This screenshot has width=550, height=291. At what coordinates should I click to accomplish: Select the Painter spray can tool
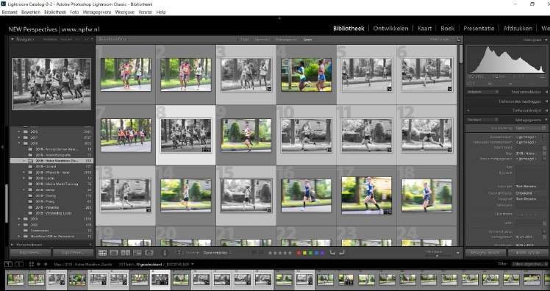pyautogui.click(x=165, y=253)
